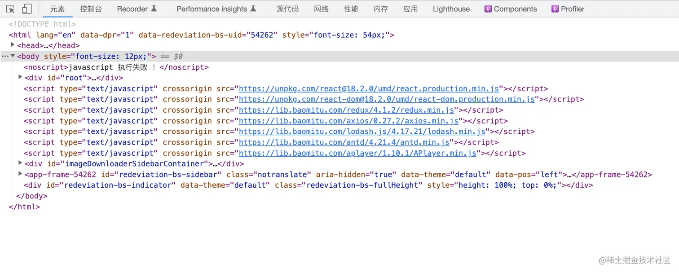
Task: Click the React Components atom icon
Action: tap(488, 9)
